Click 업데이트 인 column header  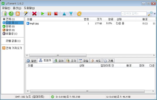click(x=109, y=66)
